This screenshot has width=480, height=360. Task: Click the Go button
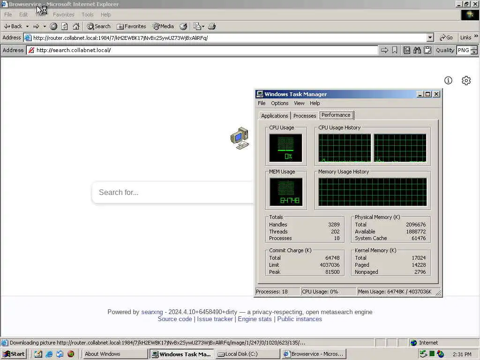pos(446,37)
